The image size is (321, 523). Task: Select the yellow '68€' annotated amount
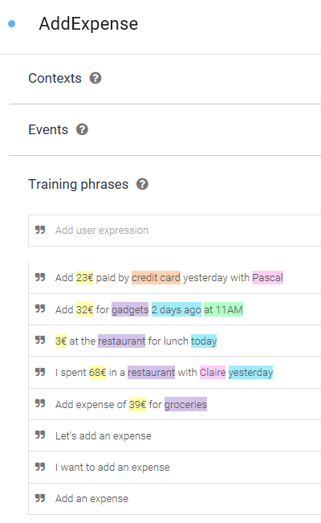pos(97,372)
